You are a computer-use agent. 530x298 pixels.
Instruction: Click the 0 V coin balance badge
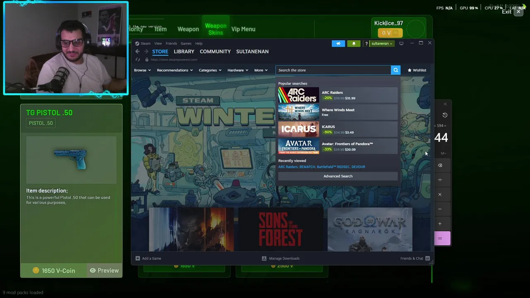point(390,33)
